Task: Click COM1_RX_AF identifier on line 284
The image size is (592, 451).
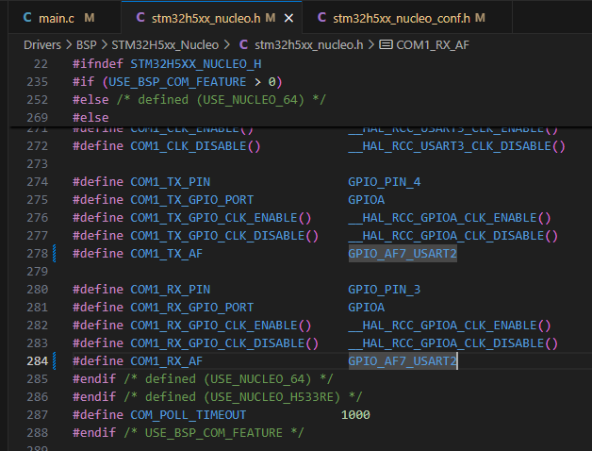Action: click(x=167, y=361)
